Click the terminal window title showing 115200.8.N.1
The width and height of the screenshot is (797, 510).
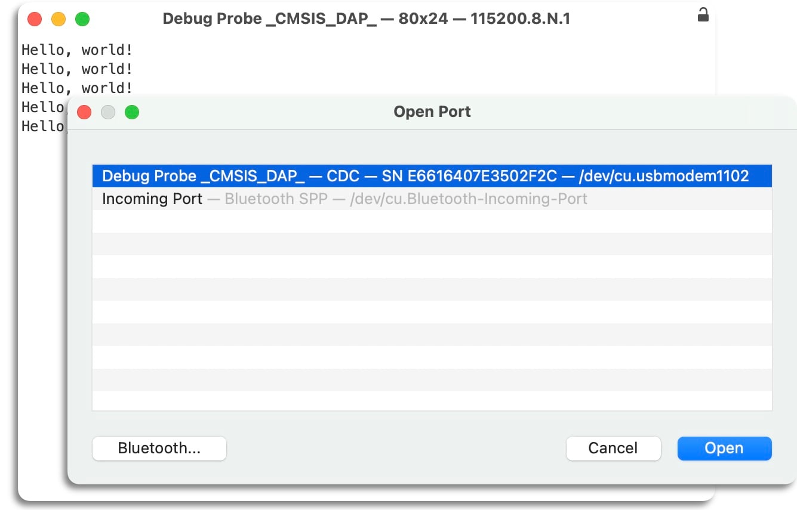(x=367, y=18)
